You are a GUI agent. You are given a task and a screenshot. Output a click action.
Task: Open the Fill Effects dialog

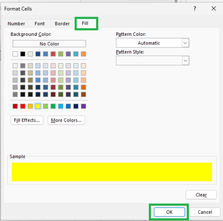coord(27,120)
